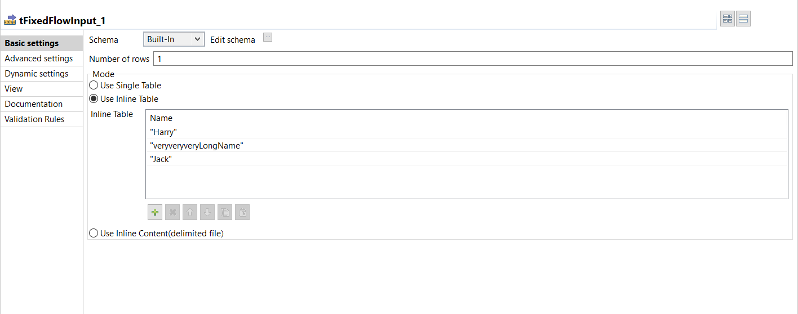
Task: Open the Validation Rules tab
Action: click(34, 119)
